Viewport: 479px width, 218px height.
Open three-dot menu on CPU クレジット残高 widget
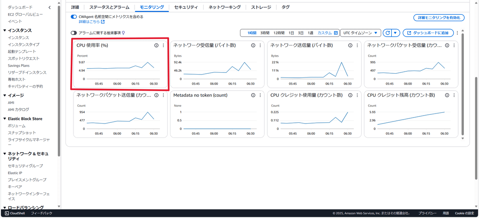pos(454,95)
